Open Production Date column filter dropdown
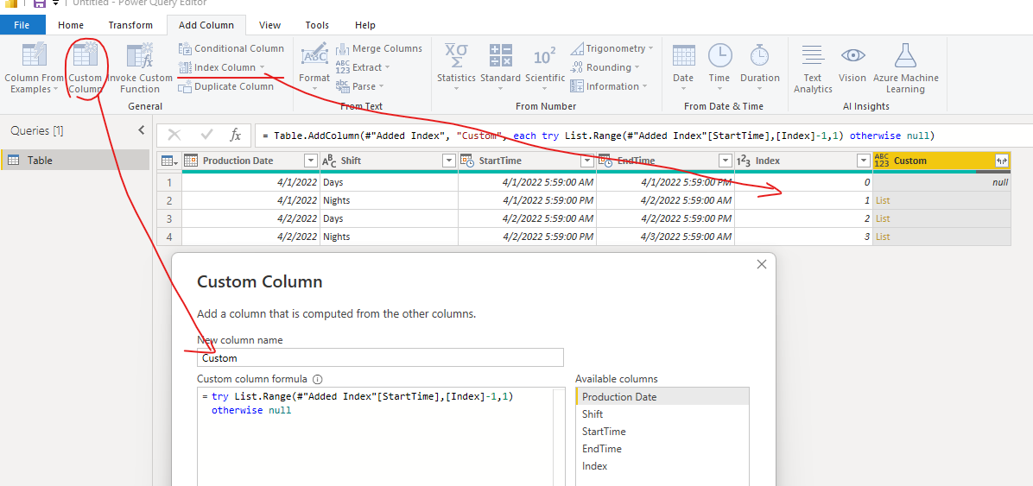Image resolution: width=1033 pixels, height=486 pixels. (x=311, y=161)
